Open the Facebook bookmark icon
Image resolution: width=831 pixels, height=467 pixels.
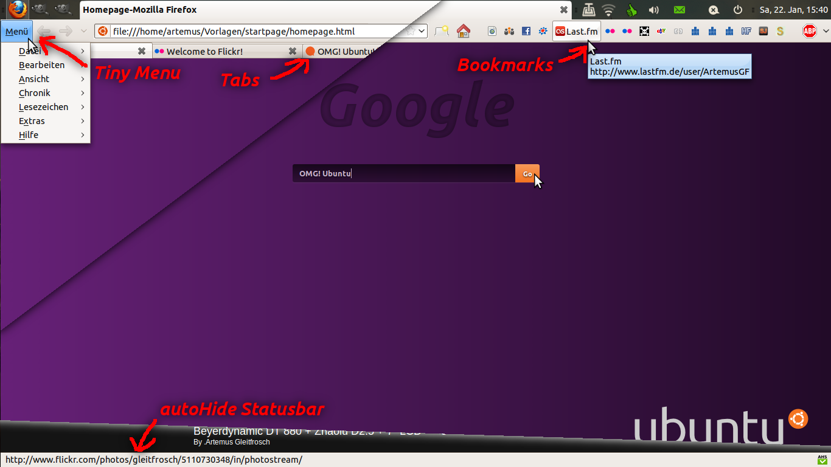click(x=526, y=31)
